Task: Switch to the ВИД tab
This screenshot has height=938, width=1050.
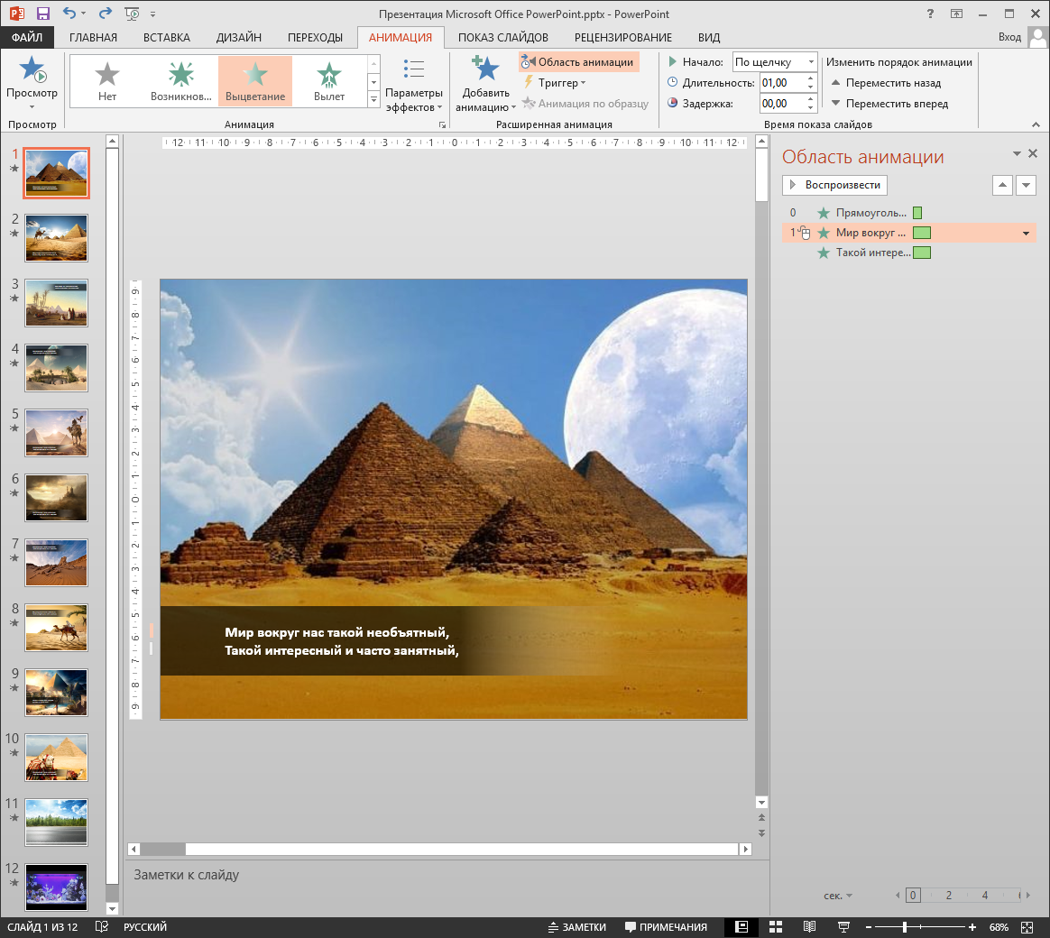Action: coord(708,38)
